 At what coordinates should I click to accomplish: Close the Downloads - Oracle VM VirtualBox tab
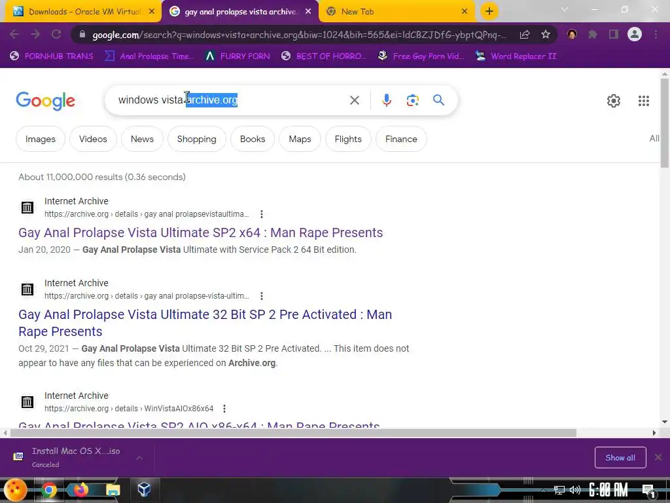click(x=152, y=12)
